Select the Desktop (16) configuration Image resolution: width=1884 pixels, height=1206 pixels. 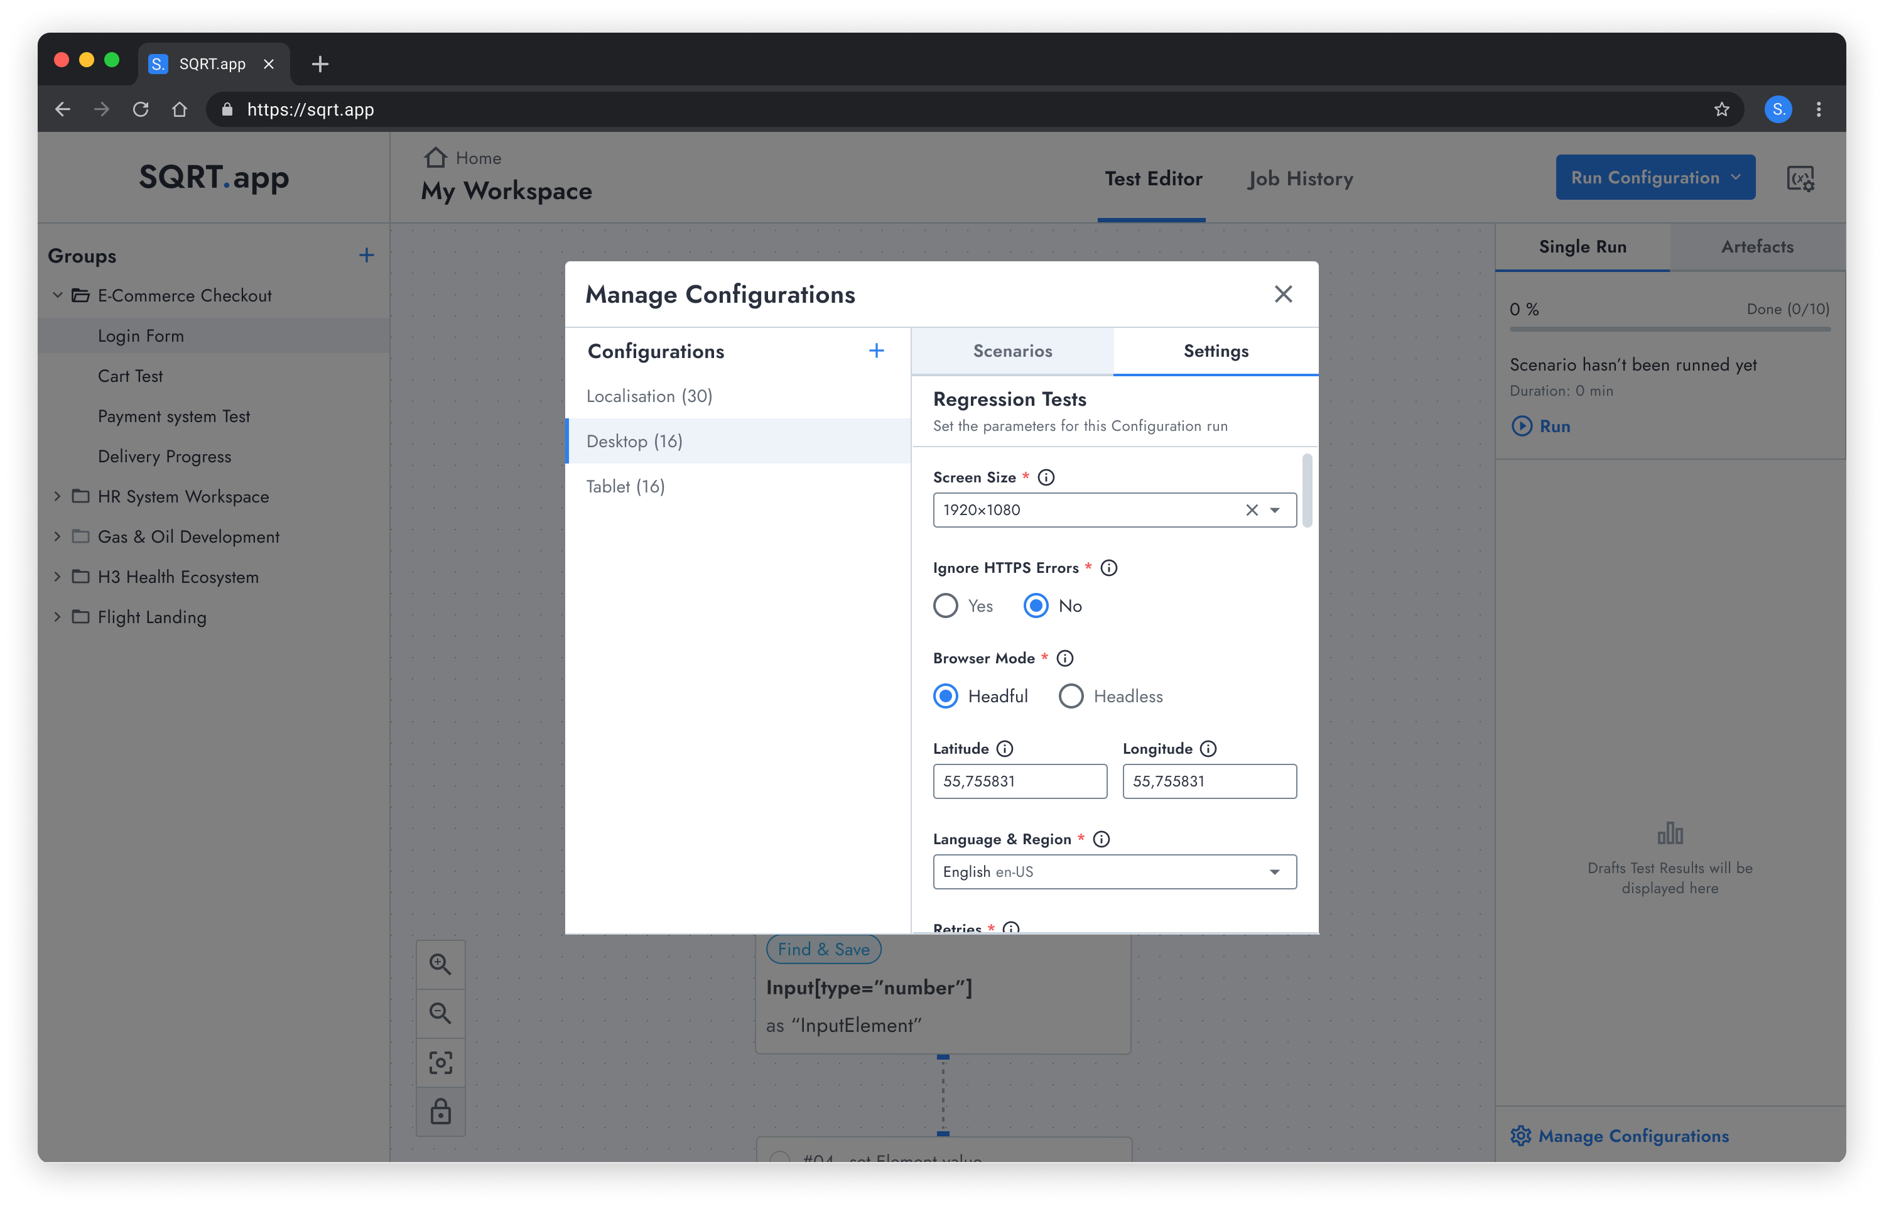click(737, 442)
